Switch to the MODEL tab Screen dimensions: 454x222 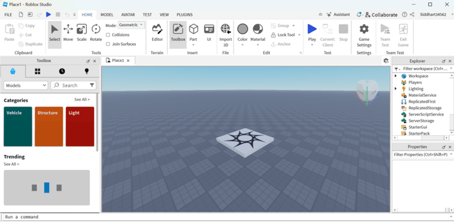[x=107, y=14]
